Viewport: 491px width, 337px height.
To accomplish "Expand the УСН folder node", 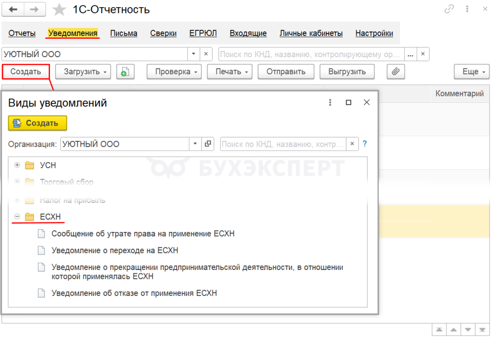I will 17,165.
